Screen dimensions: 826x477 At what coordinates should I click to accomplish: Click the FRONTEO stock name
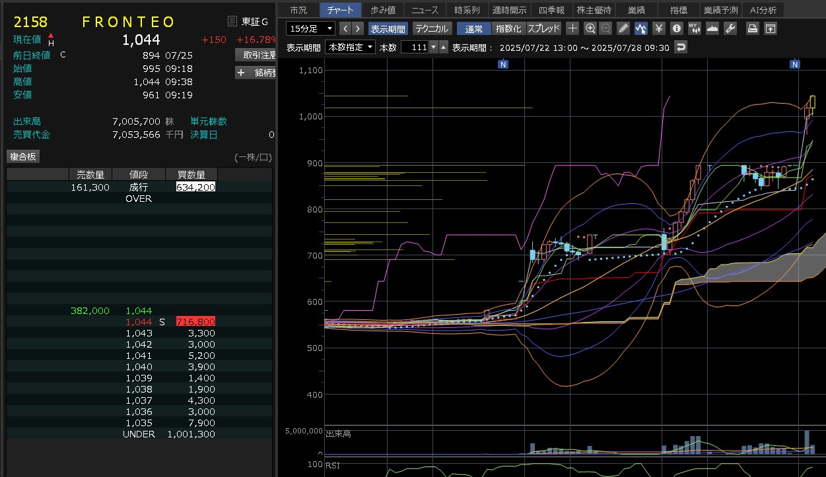click(x=129, y=22)
